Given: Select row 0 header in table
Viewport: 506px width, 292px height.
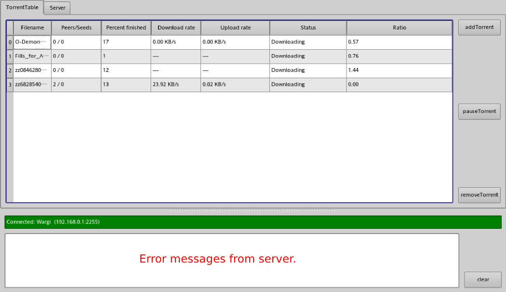Looking at the screenshot, I should [10, 42].
